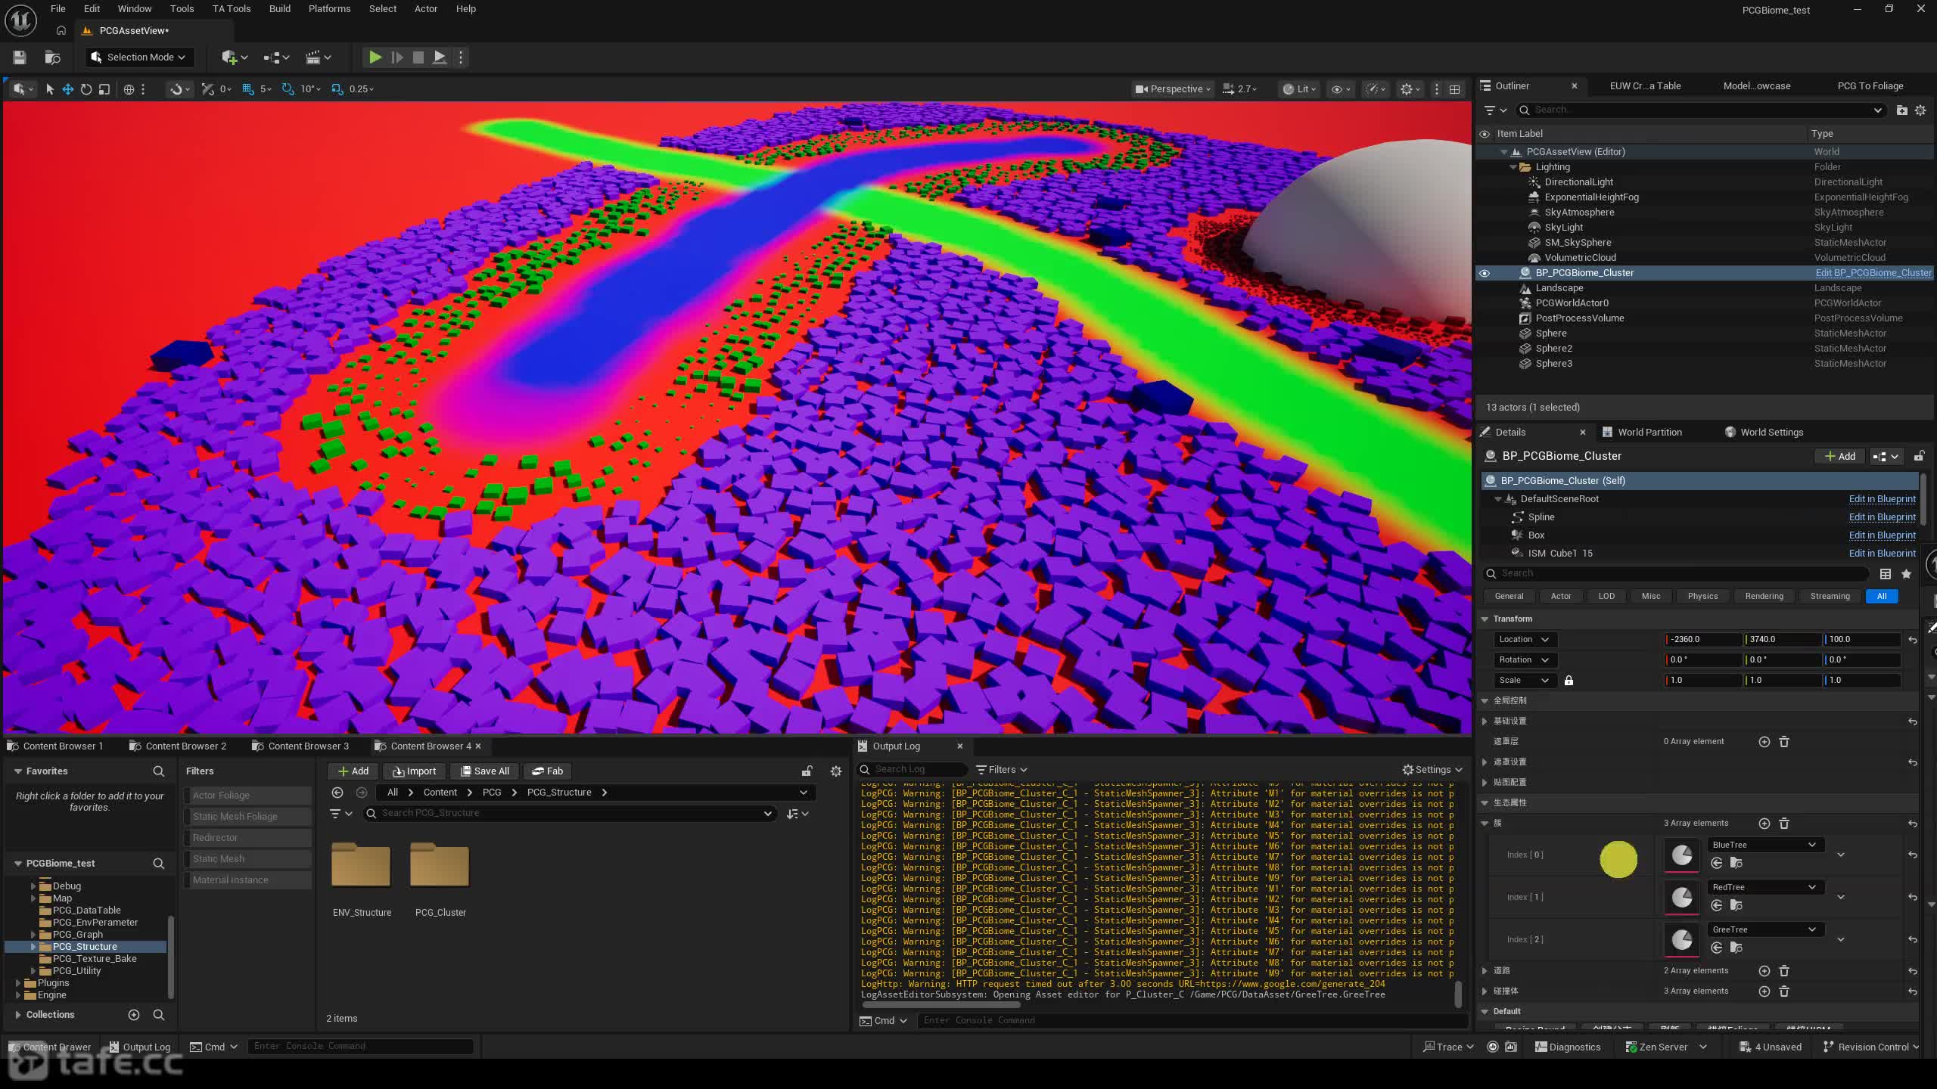Click the yellow color swatch at Index 0
Screen dimensions: 1937x1089
coord(1618,860)
